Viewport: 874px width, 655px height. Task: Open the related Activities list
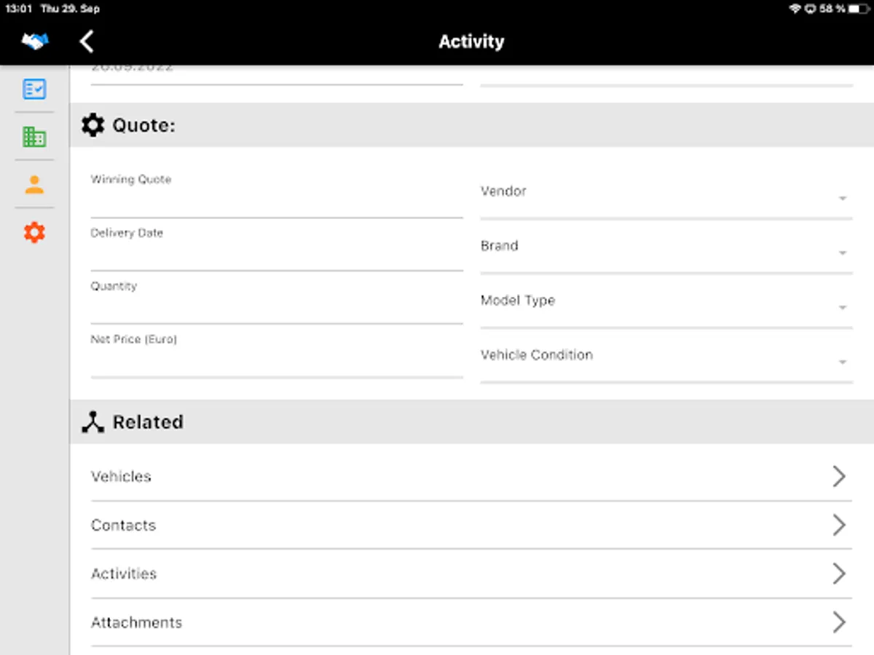pyautogui.click(x=471, y=574)
